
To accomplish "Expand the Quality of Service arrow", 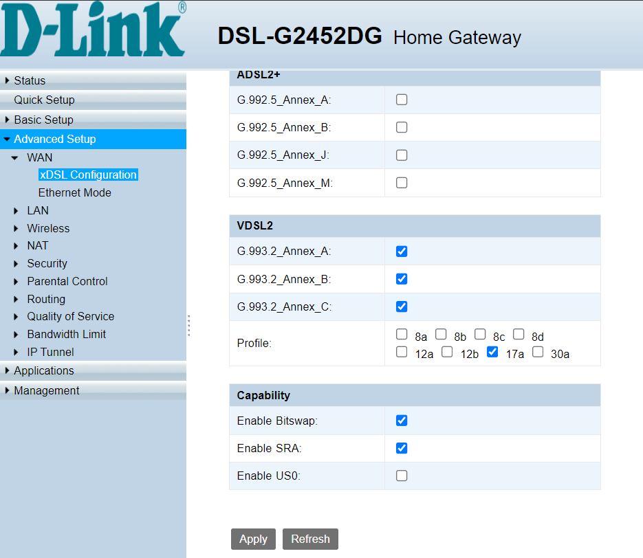I will point(16,317).
